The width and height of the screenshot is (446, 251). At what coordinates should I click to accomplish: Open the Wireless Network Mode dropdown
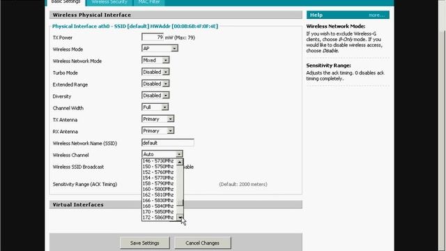tap(155, 61)
